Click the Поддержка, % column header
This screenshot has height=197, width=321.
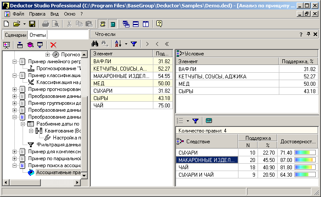(298, 61)
